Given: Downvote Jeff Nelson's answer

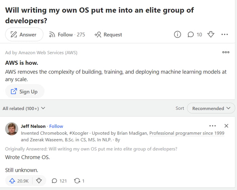Looking at the screenshot, I should (x=39, y=181).
